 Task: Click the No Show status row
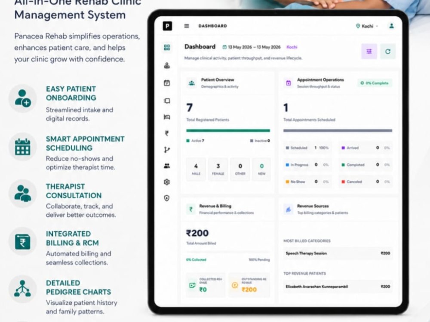click(x=307, y=182)
